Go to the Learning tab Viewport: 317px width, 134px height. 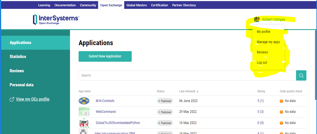(44, 5)
